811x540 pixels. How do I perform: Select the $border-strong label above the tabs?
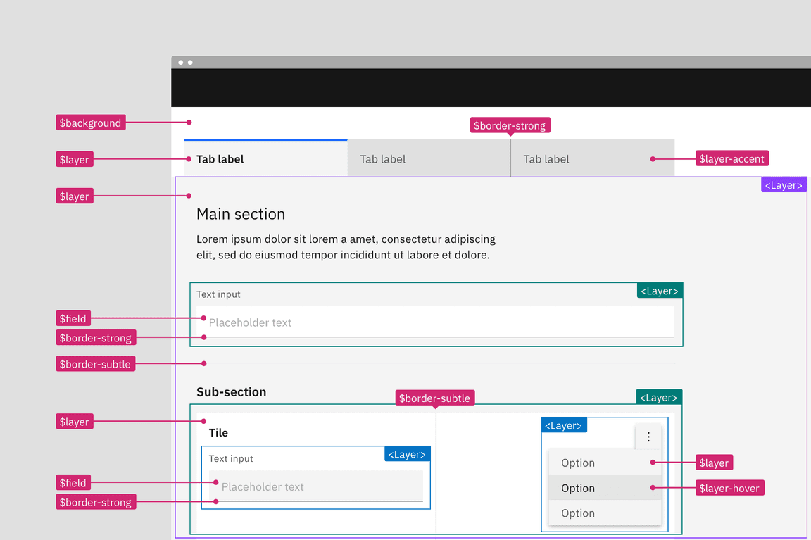pyautogui.click(x=510, y=125)
